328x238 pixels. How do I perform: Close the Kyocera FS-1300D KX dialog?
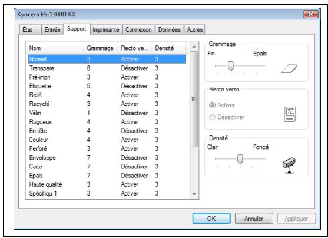[311, 14]
